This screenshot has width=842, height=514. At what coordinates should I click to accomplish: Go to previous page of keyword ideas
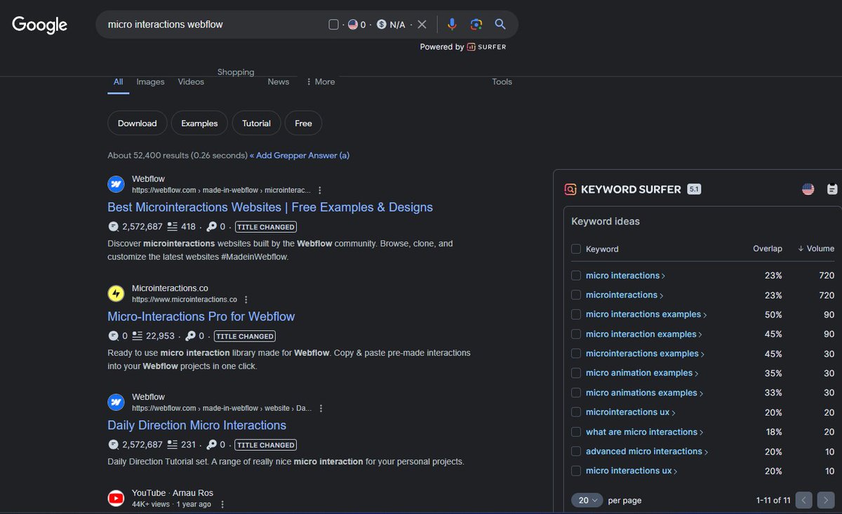tap(804, 500)
